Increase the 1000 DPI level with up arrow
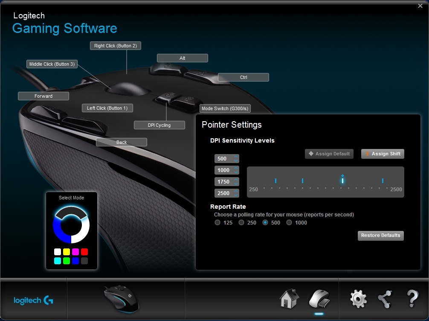The image size is (429, 321). tap(236, 168)
